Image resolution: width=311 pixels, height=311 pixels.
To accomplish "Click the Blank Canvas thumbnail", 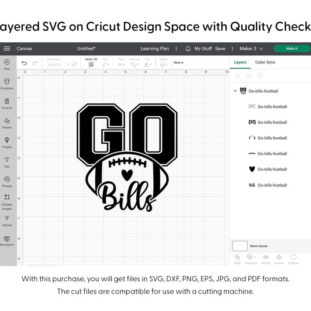I will (x=240, y=246).
